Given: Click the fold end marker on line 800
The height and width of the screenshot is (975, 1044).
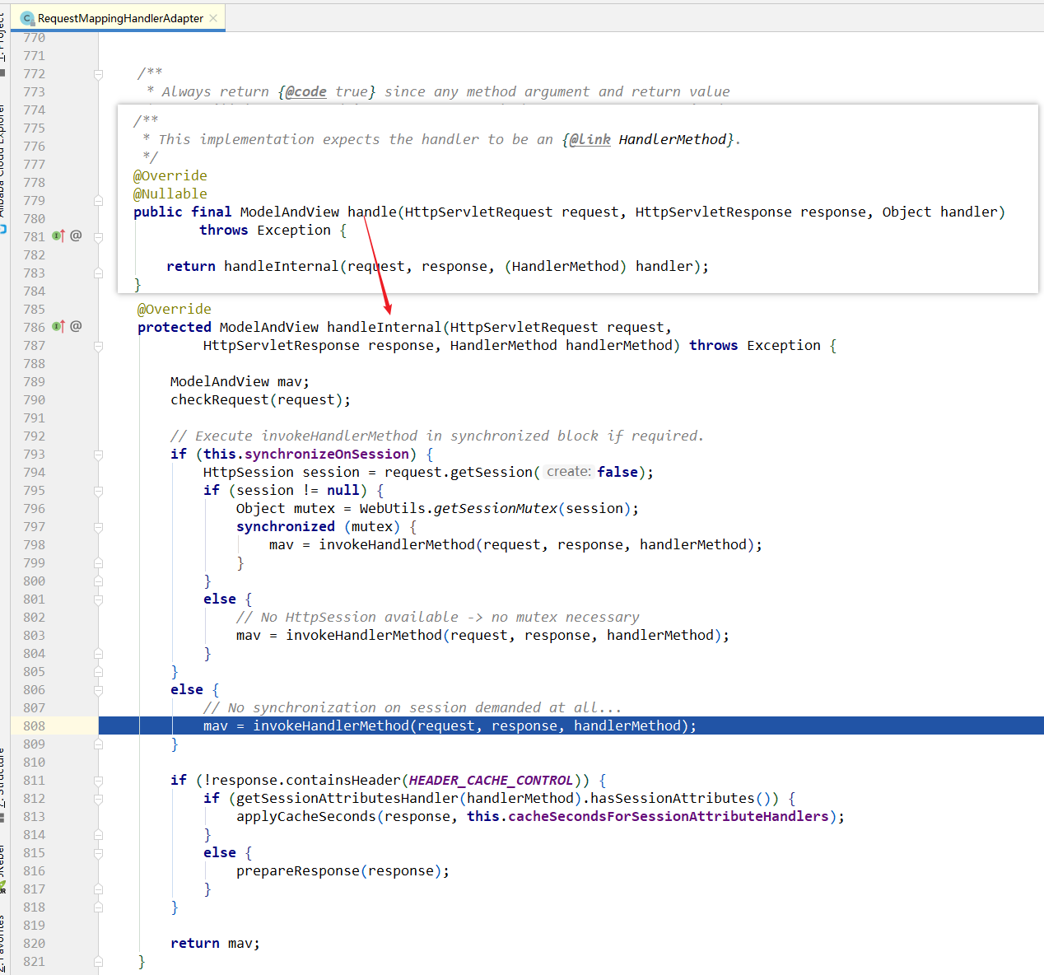Looking at the screenshot, I should 98,581.
